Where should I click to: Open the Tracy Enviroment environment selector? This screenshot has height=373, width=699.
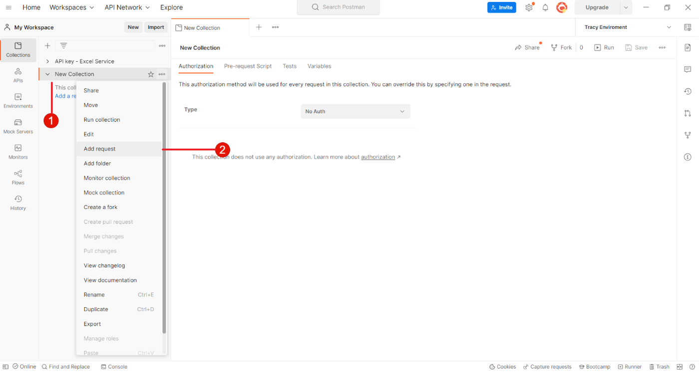627,27
